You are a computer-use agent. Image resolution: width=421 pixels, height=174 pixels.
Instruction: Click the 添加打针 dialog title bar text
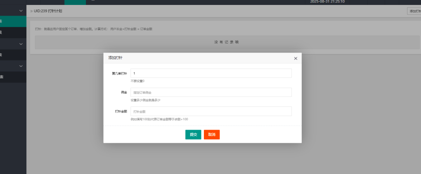tap(115, 58)
